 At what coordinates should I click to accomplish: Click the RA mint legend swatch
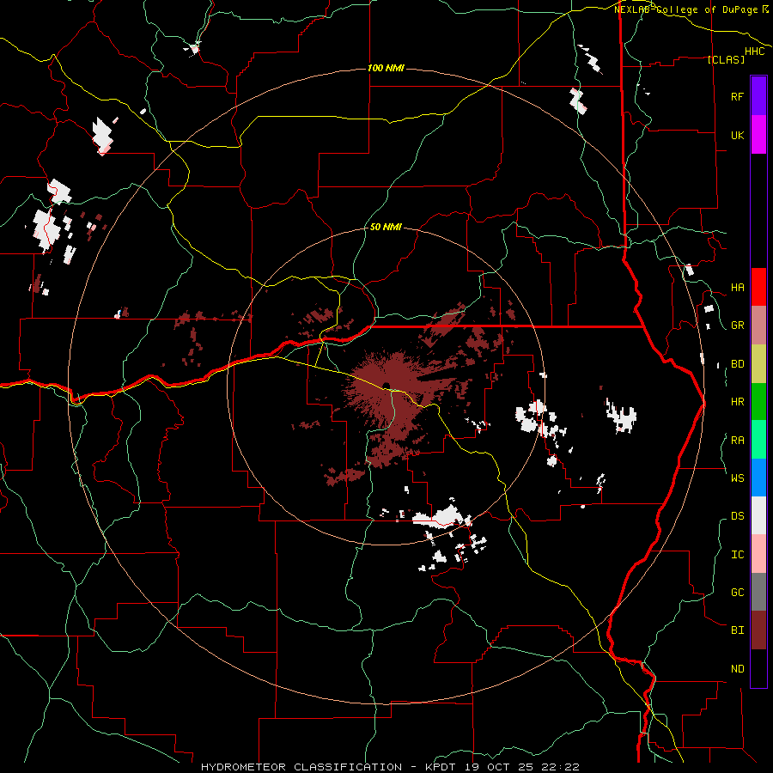758,440
